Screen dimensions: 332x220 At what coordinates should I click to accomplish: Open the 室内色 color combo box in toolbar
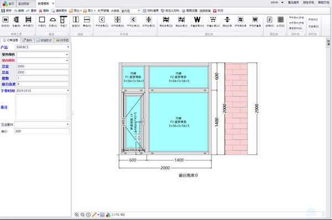point(130,11)
